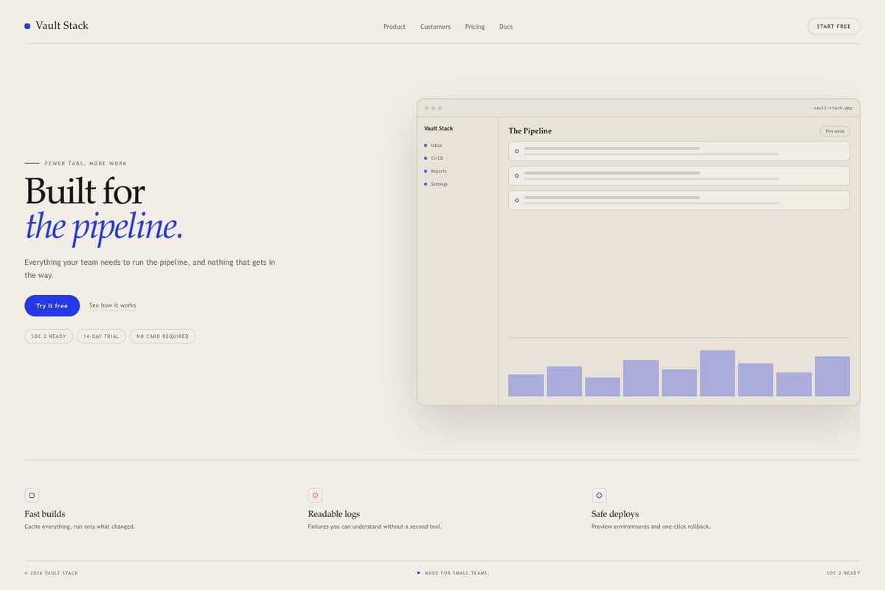Select Reports in the mockup sidebar
Image resolution: width=885 pixels, height=590 pixels.
click(x=435, y=171)
